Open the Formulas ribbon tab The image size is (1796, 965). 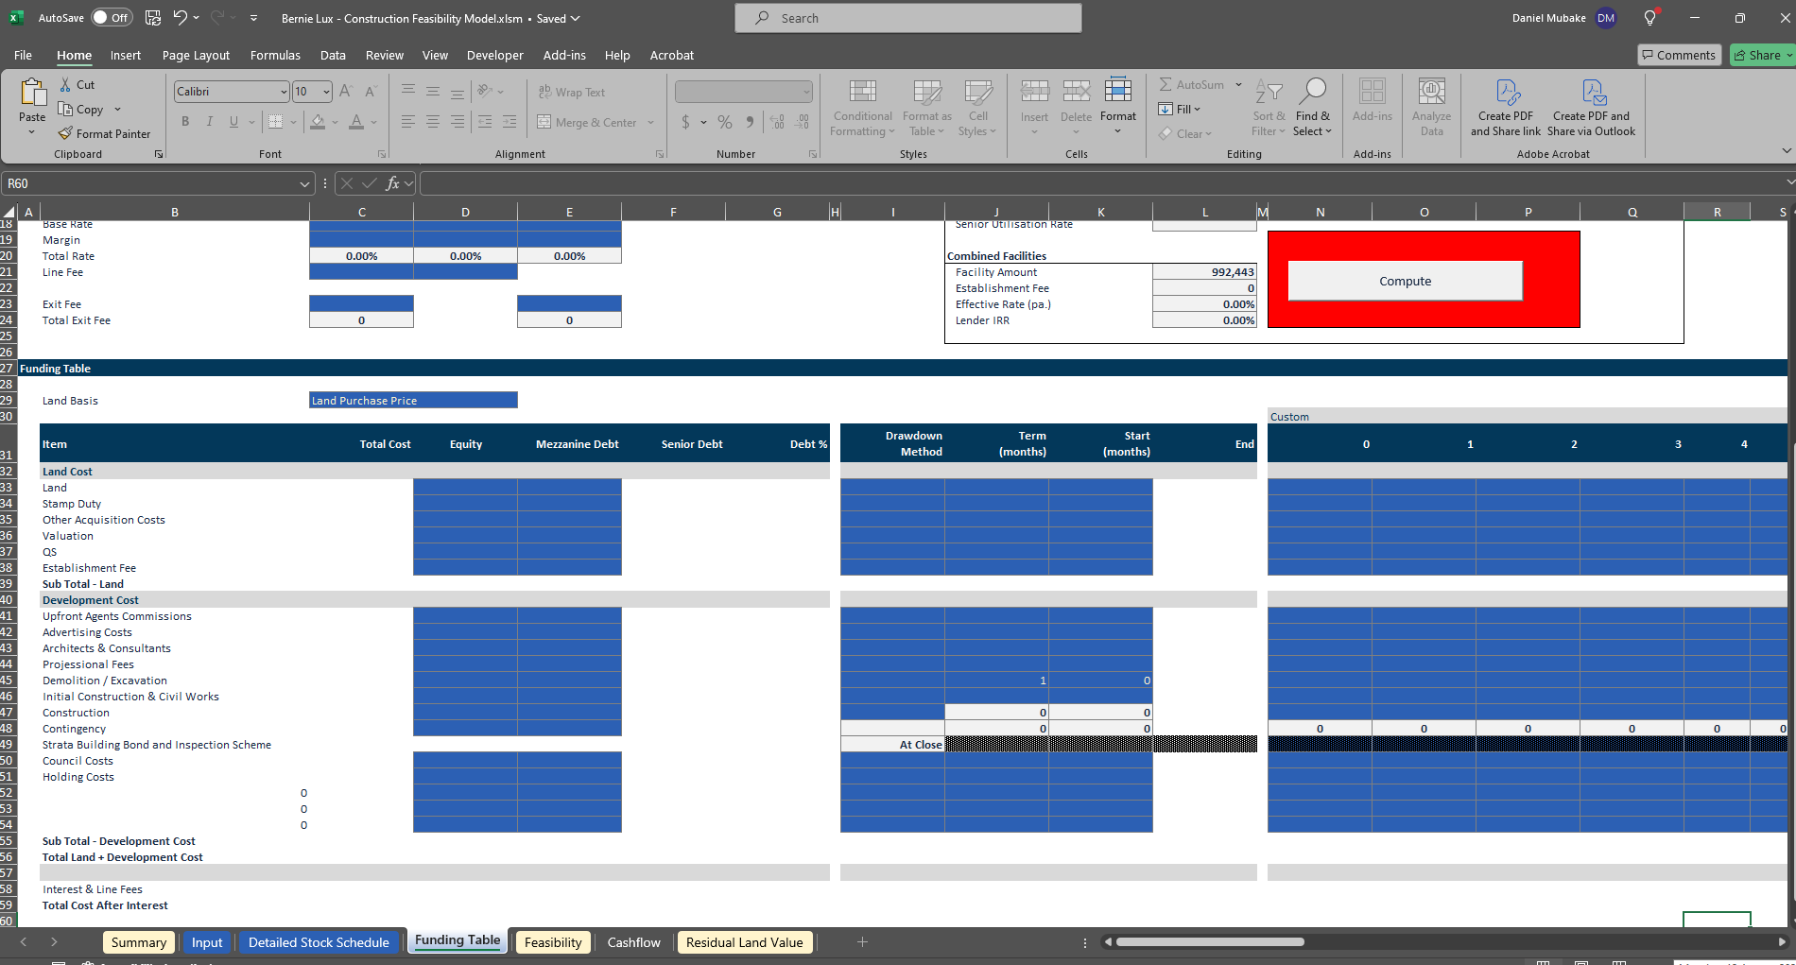[x=275, y=55]
